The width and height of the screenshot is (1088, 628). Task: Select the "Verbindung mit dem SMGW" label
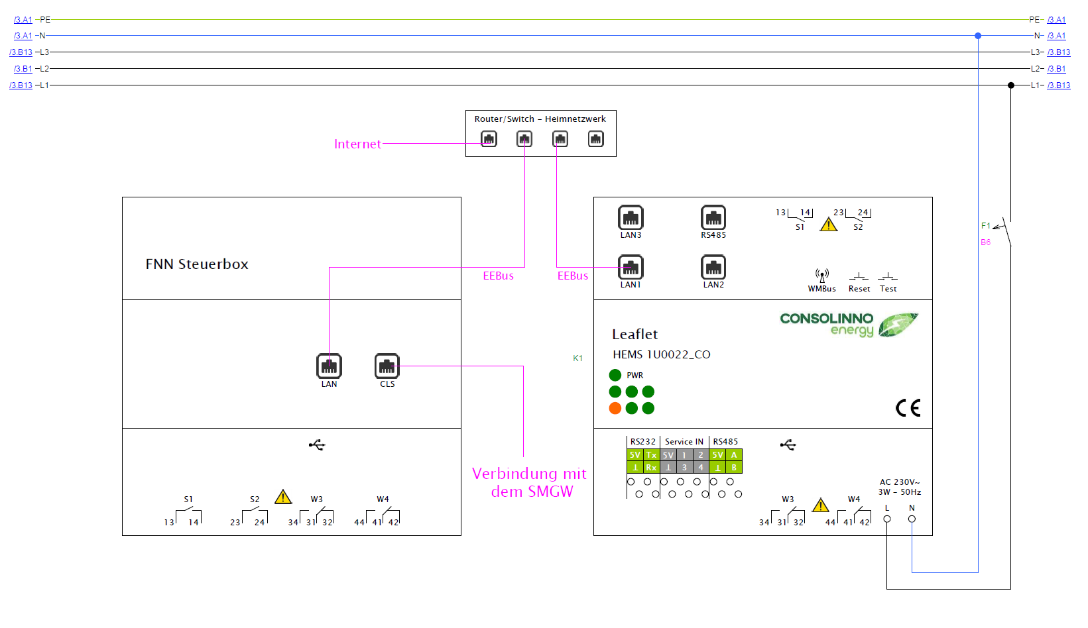pos(530,482)
